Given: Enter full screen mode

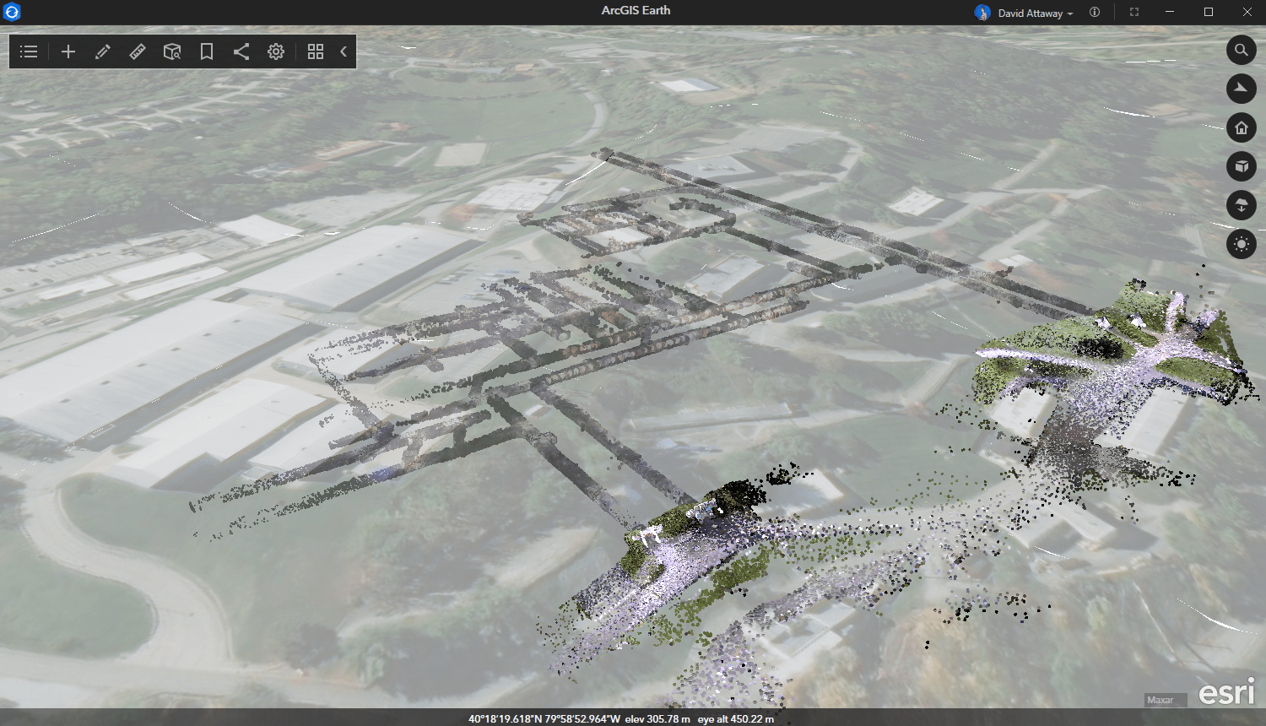Looking at the screenshot, I should pos(1134,12).
